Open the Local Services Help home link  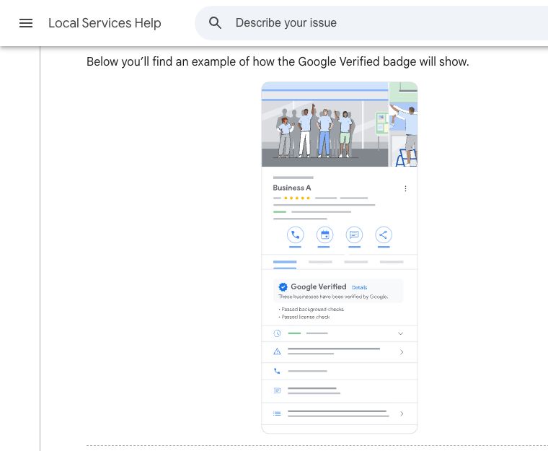[105, 23]
